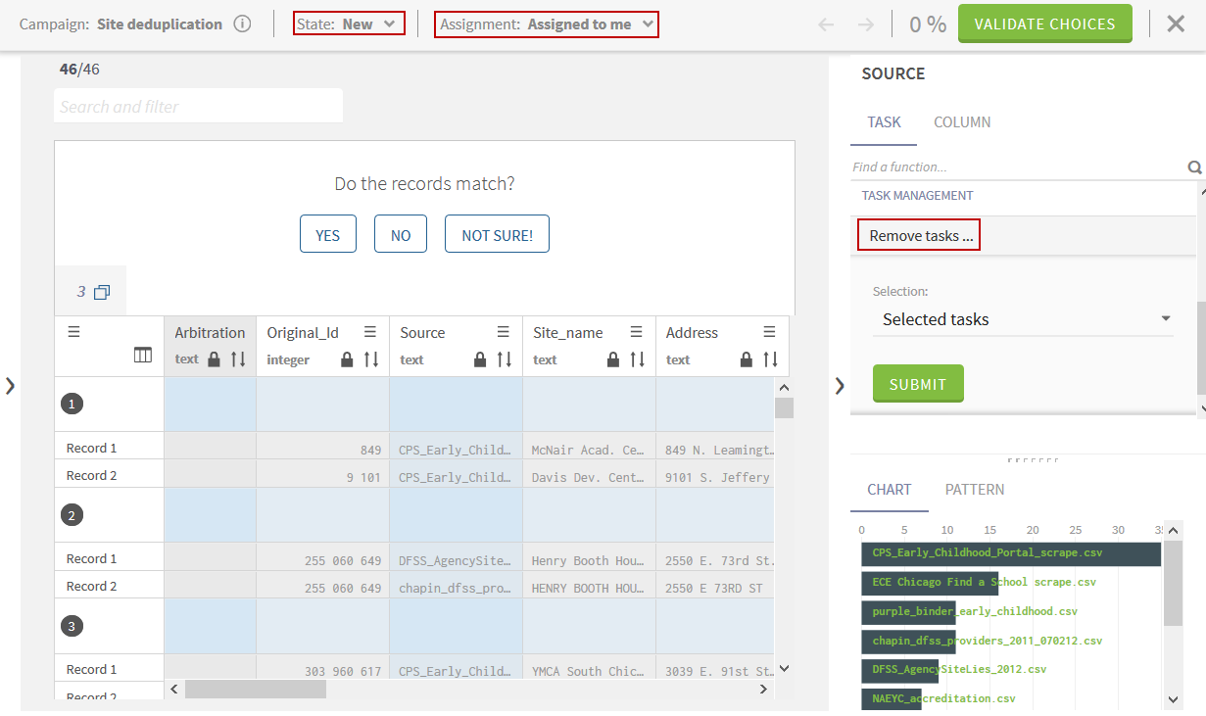The width and height of the screenshot is (1206, 716).
Task: Go to the next task arrow
Action: click(865, 24)
